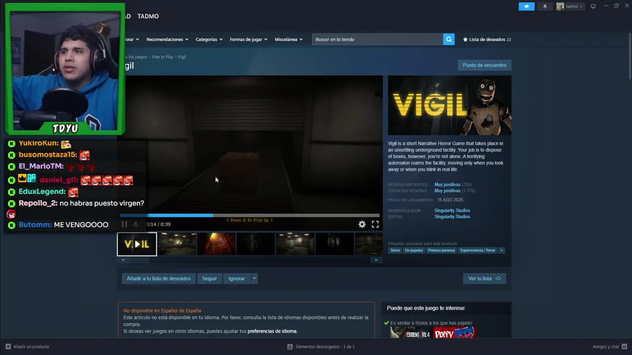The image size is (632, 355).
Task: Click the '15 AGO 2025' release date
Action: tap(450, 200)
